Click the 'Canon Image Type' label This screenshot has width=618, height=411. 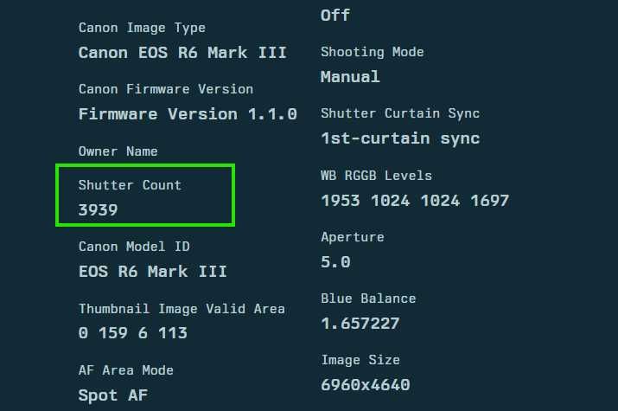tap(142, 28)
